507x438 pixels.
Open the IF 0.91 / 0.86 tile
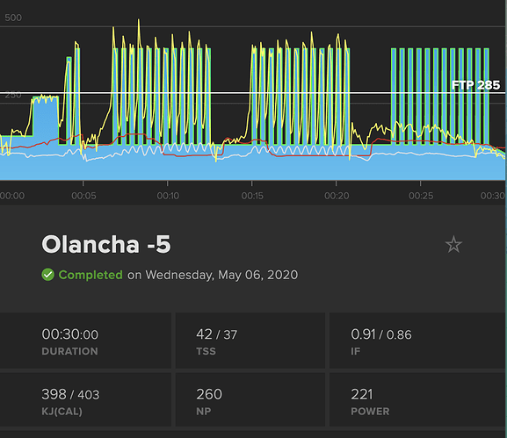(417, 341)
